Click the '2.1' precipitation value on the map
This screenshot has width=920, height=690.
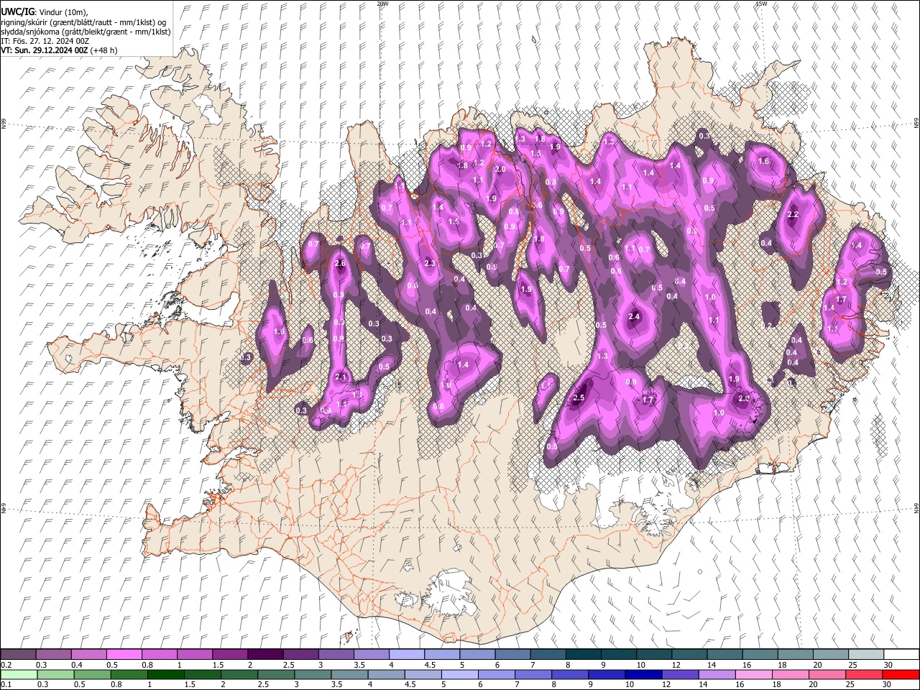coord(341,377)
